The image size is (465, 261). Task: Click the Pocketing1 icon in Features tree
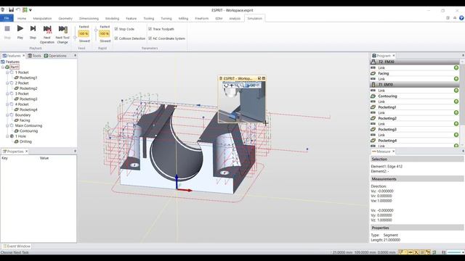tap(17, 78)
